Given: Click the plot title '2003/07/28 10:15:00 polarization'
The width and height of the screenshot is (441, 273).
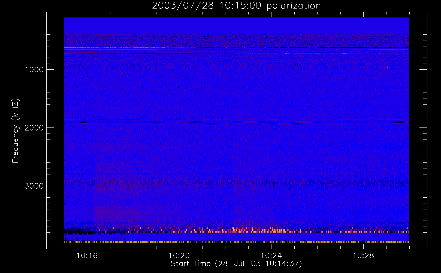Looking at the screenshot, I should click(x=236, y=6).
